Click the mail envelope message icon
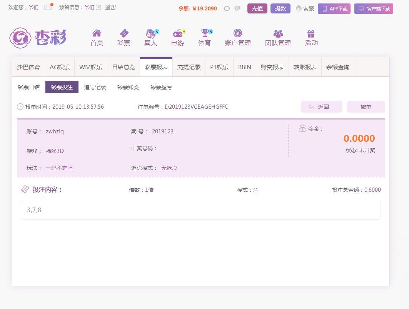The image size is (409, 309). [48, 7]
